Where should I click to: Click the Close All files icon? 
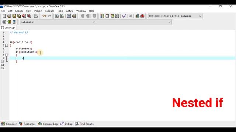[x=29, y=16]
